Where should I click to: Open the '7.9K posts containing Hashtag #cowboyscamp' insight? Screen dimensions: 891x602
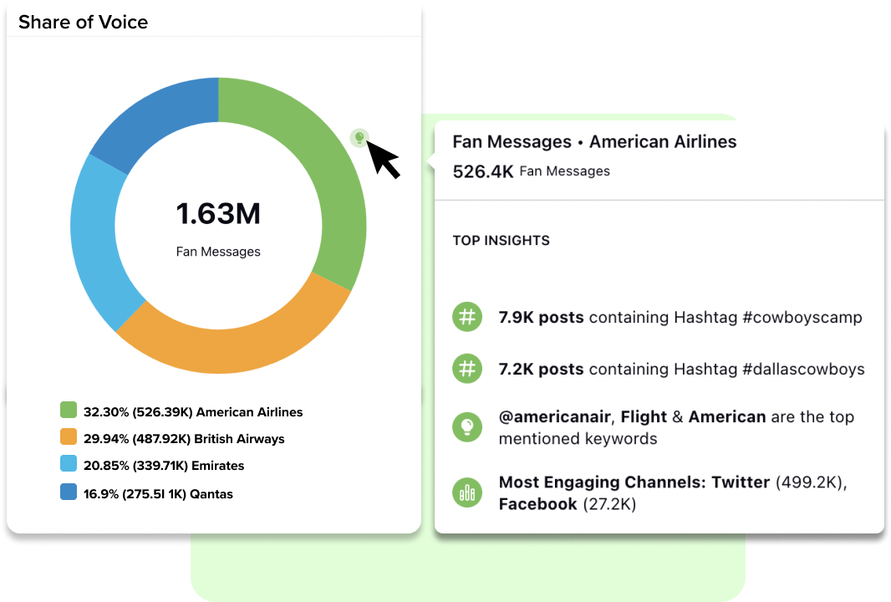680,317
